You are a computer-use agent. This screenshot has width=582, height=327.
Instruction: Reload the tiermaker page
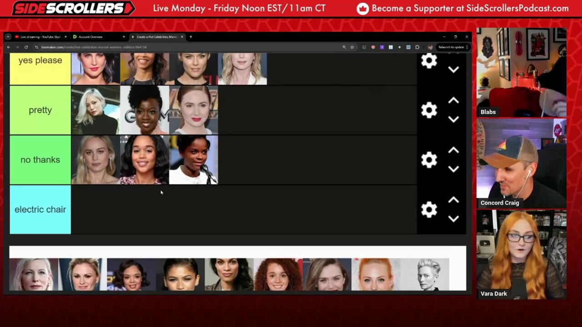pyautogui.click(x=26, y=47)
